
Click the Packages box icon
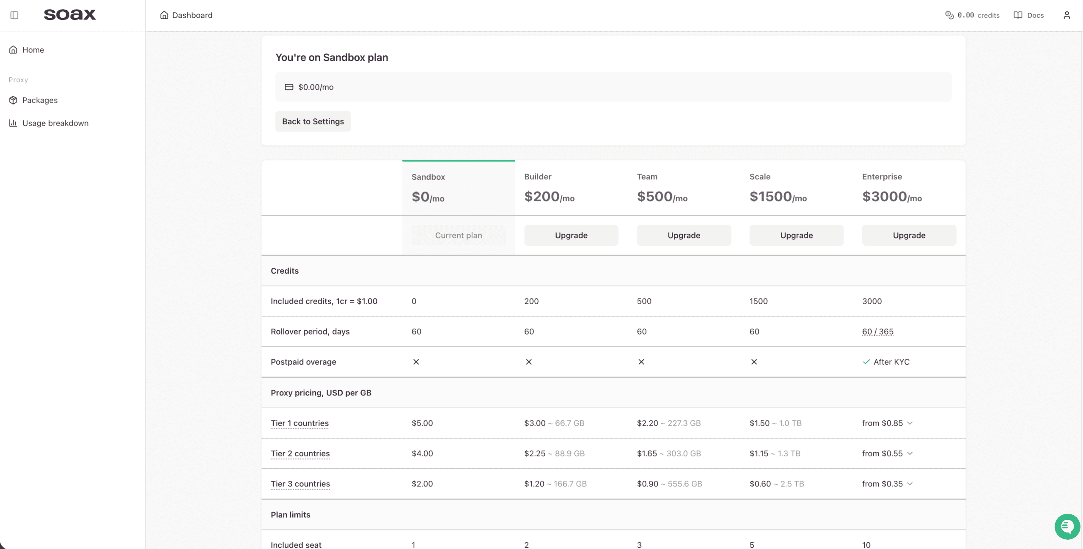tap(13, 100)
